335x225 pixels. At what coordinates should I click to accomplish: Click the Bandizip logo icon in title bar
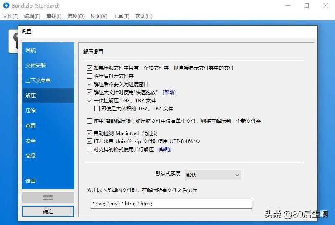pos(6,5)
